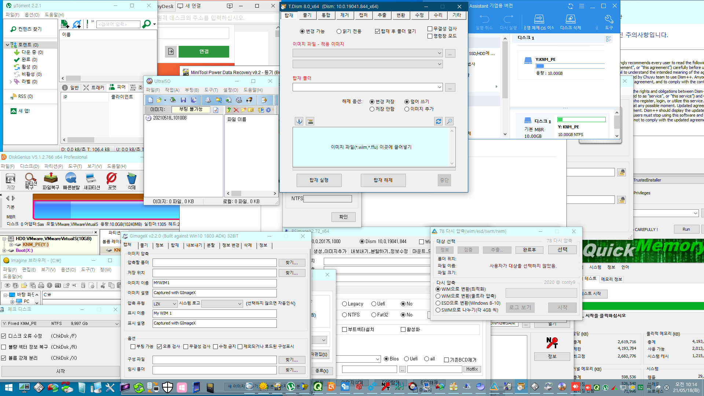Click the Tools (도구) wrench icon in Partition Assistant

point(609,22)
